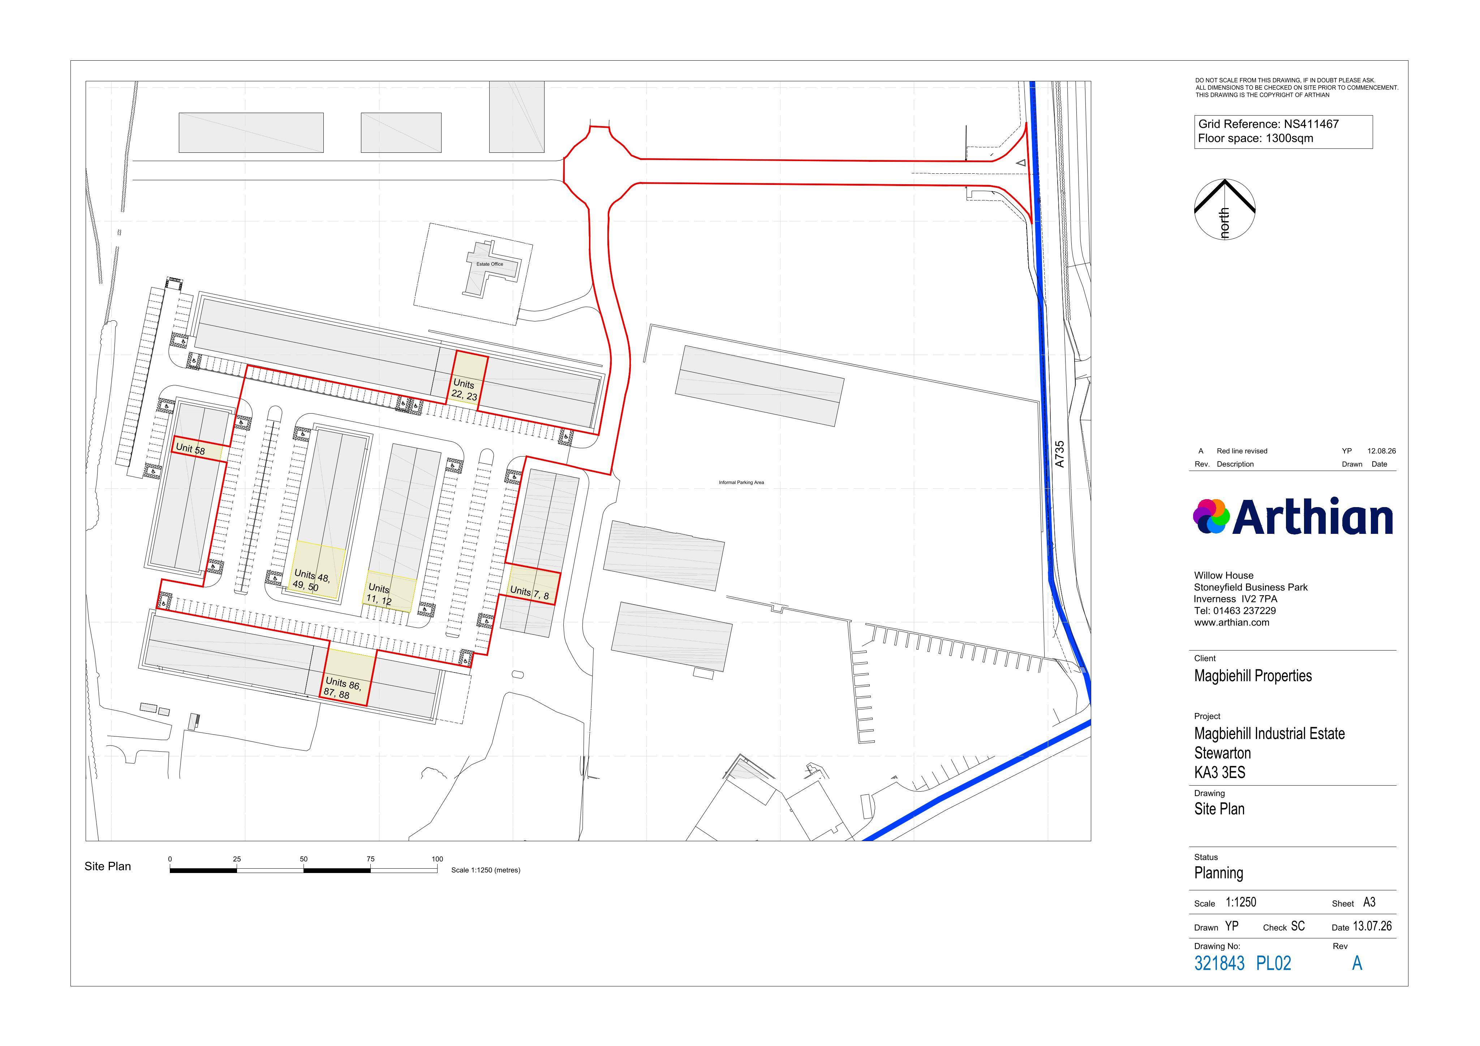This screenshot has width=1480, height=1046.
Task: Click the '50' mark on scale bar
Action: (304, 859)
